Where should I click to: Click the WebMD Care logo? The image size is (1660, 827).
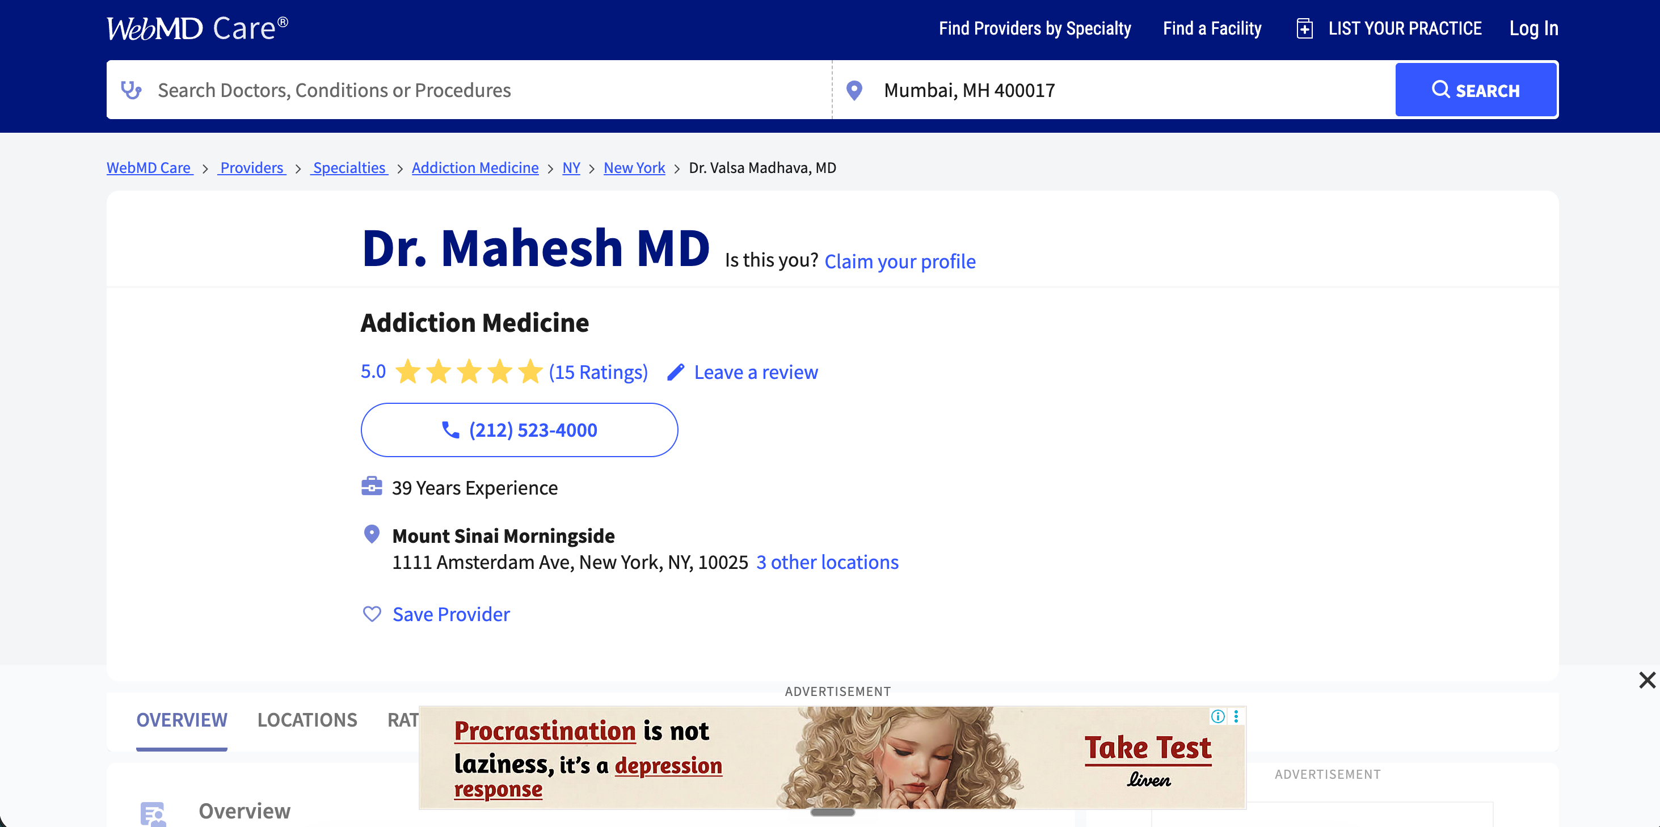point(197,28)
